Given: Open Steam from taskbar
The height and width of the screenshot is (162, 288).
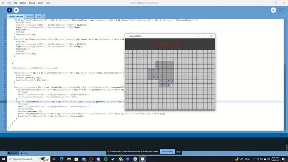Looking at the screenshot, I should tap(113, 159).
